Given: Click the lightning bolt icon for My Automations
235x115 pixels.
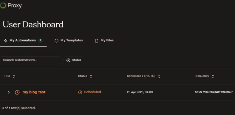Looking at the screenshot, I should [x=6, y=40].
